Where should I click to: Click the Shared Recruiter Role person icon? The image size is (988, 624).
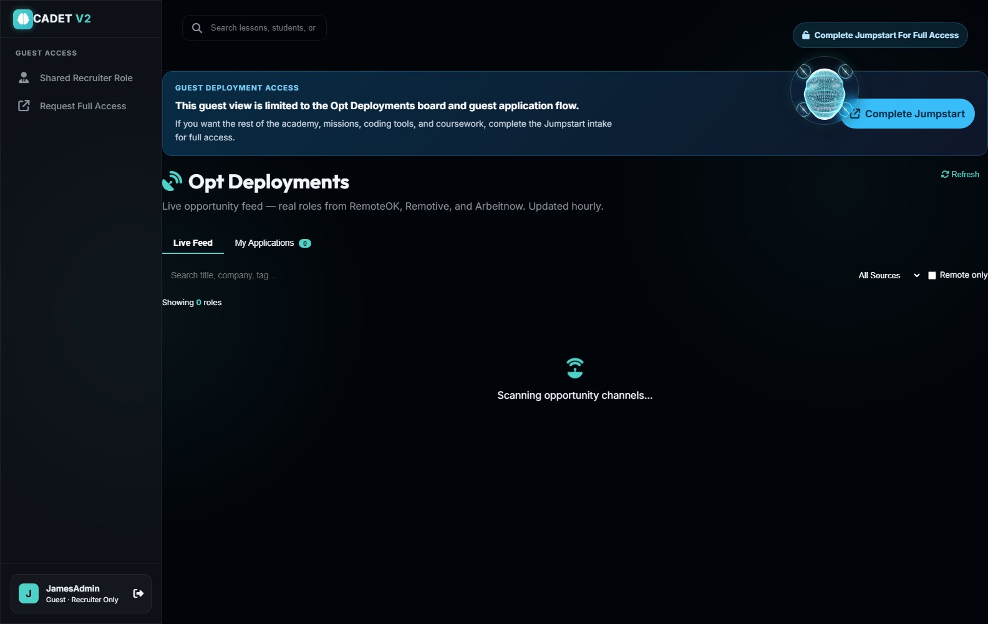(x=24, y=77)
